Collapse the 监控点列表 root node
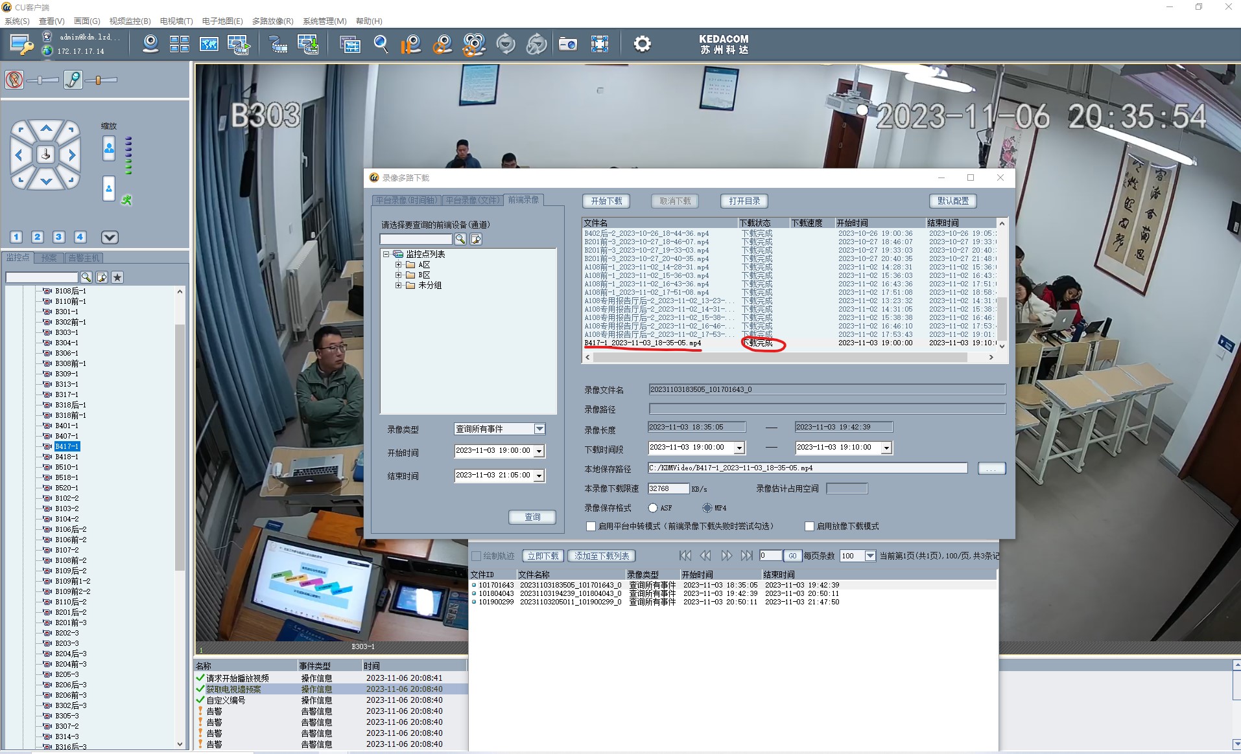The image size is (1241, 754). pos(386,255)
